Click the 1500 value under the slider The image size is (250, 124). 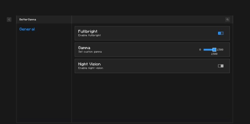(214, 54)
